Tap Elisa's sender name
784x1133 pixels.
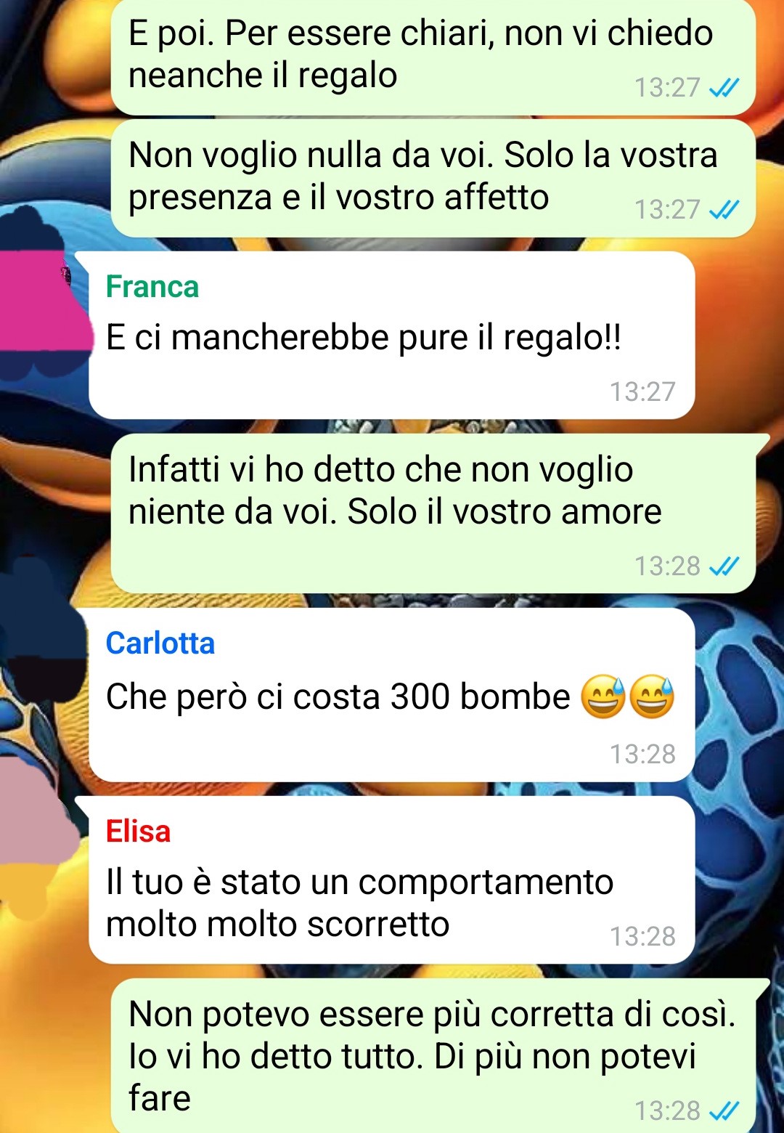(138, 832)
